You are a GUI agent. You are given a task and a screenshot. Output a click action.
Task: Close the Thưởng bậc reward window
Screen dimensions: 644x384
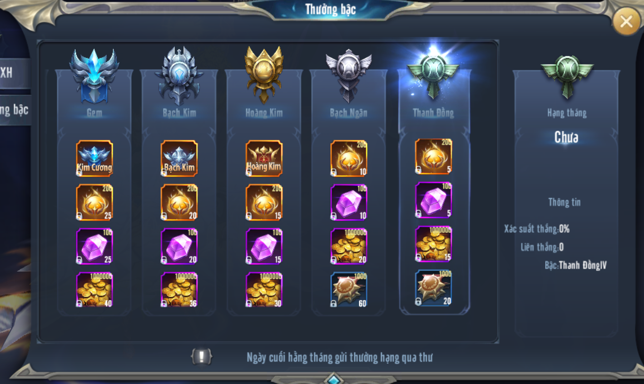pyautogui.click(x=626, y=21)
